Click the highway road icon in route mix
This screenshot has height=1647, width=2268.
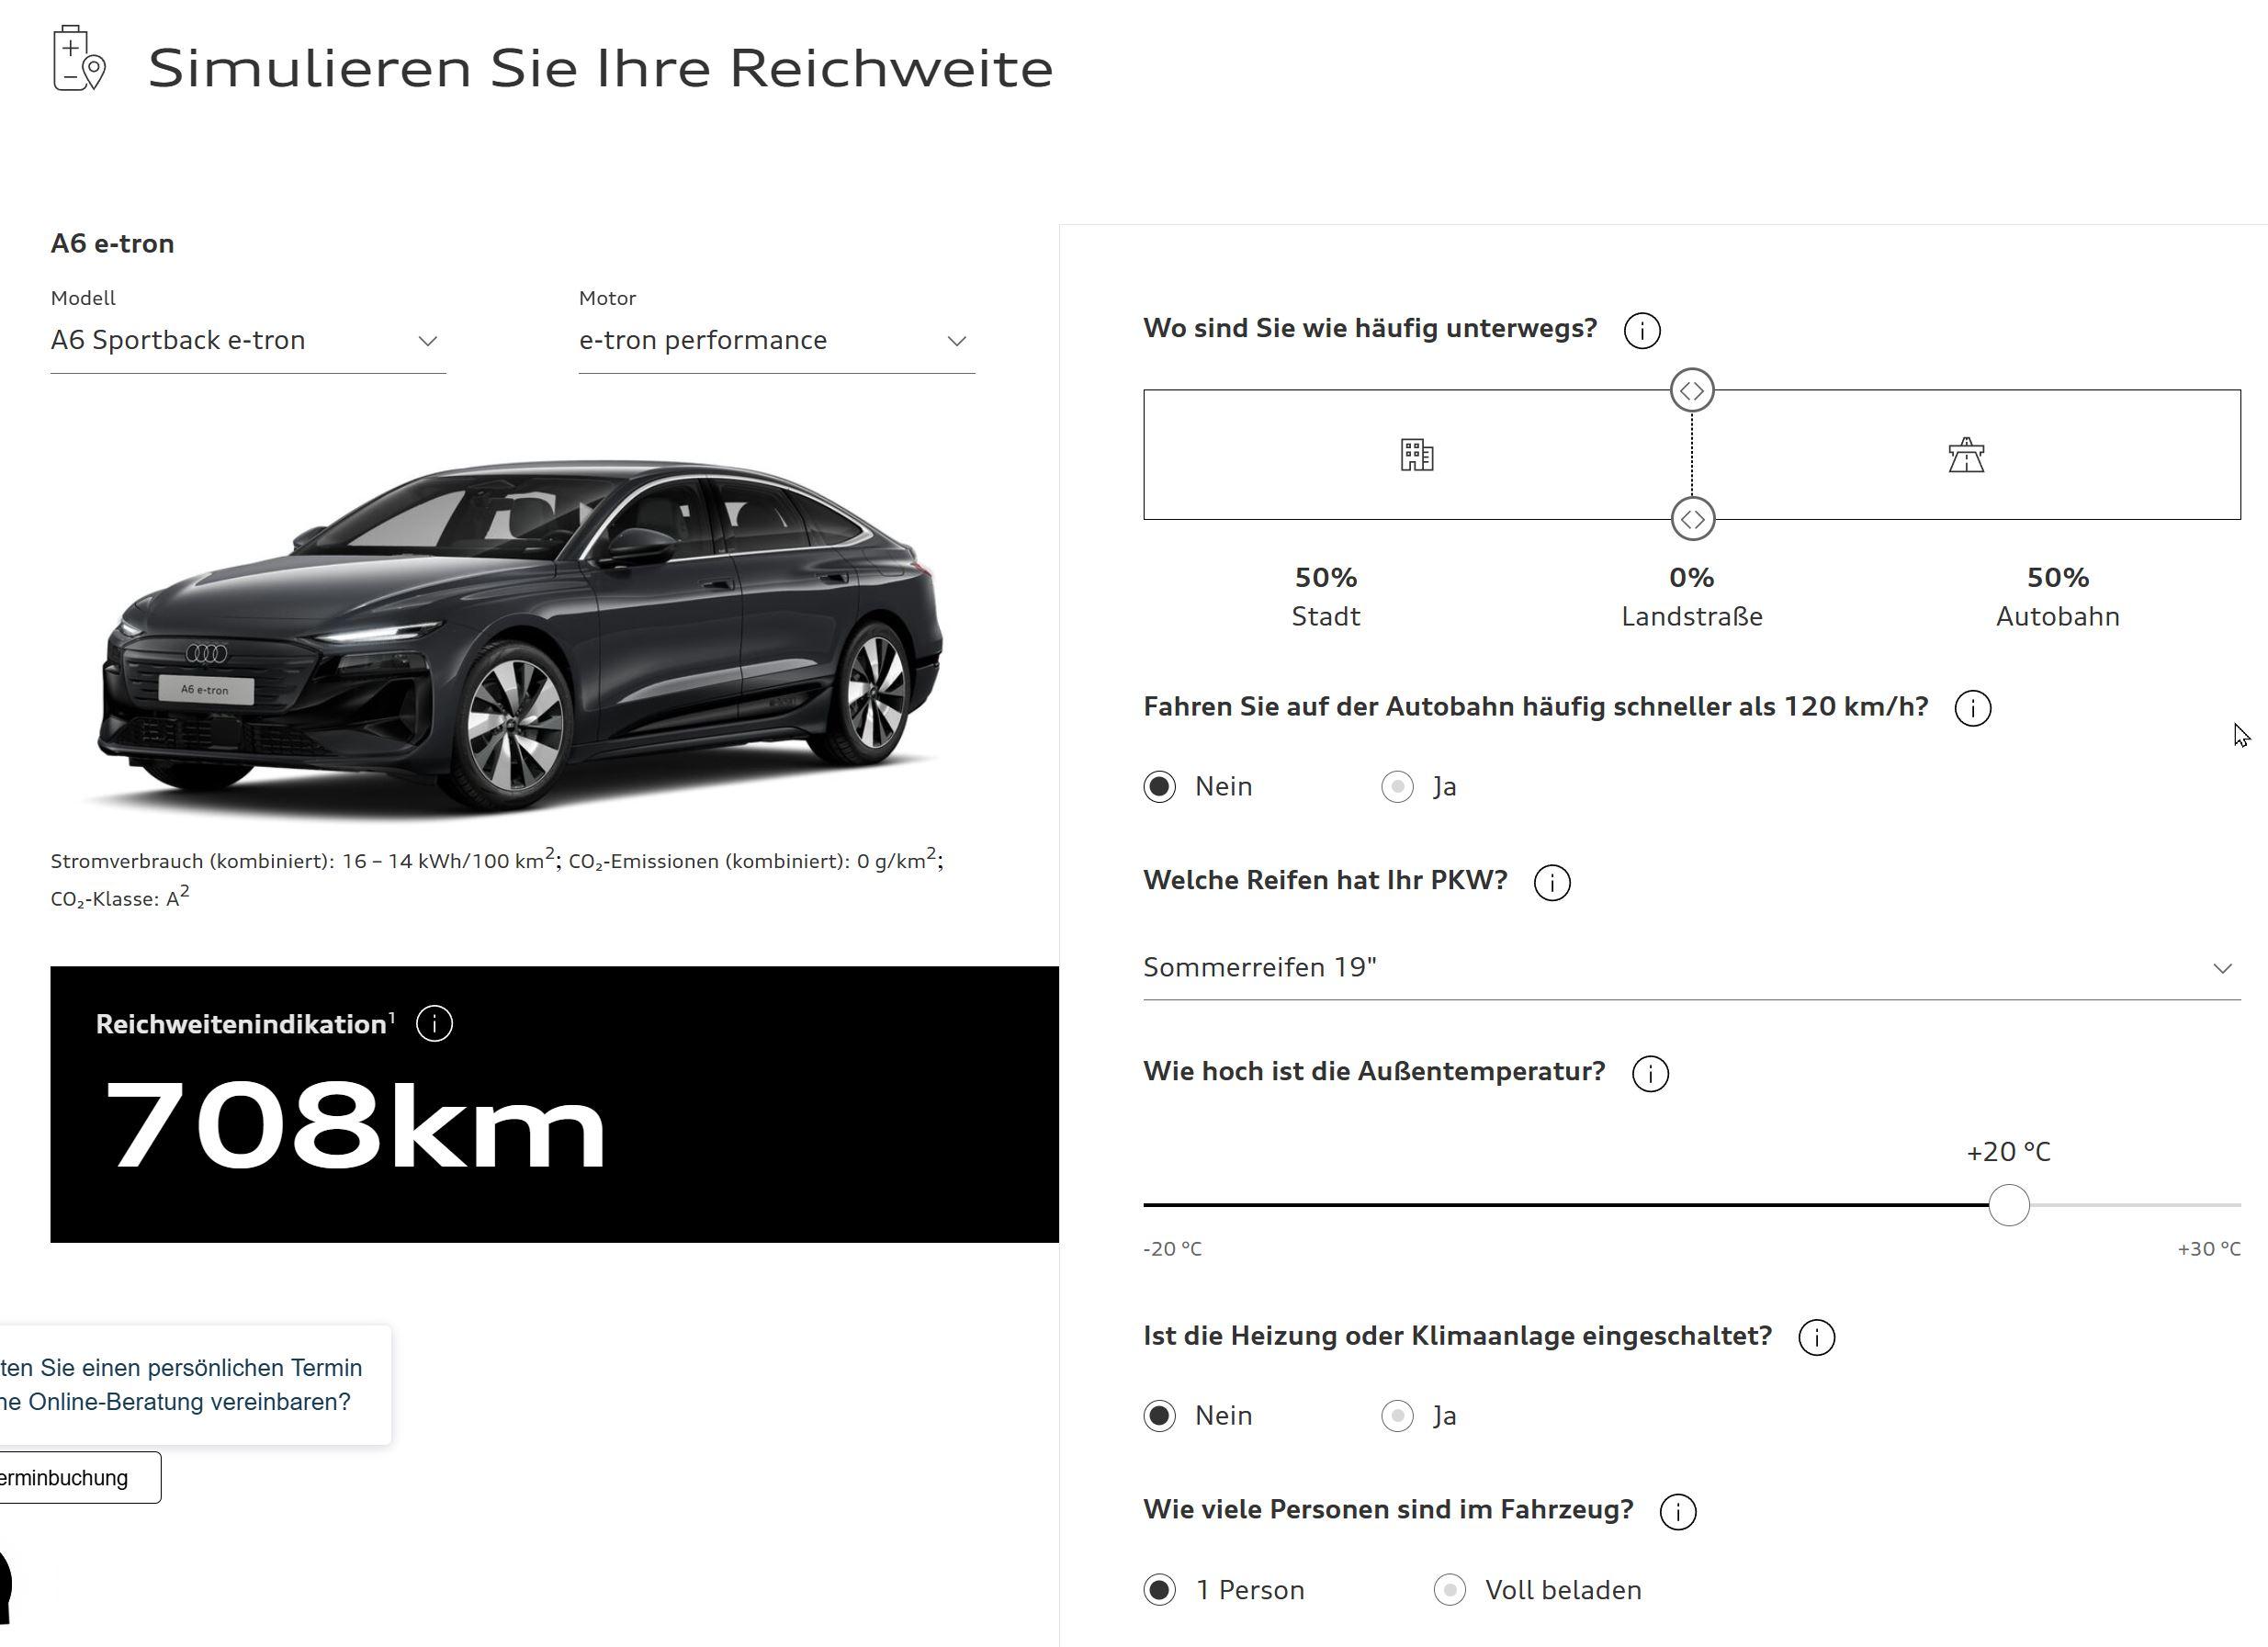tap(1966, 455)
